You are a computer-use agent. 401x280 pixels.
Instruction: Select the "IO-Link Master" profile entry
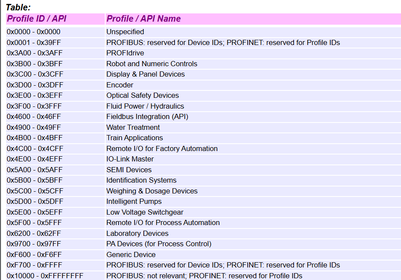[x=130, y=159]
